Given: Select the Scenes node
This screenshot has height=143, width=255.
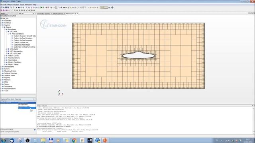Looking at the screenshot, I should (7, 84).
